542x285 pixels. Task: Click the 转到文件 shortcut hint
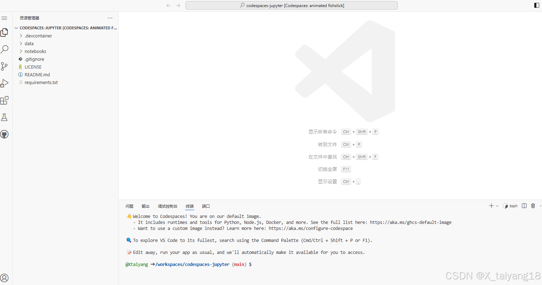(x=328, y=144)
